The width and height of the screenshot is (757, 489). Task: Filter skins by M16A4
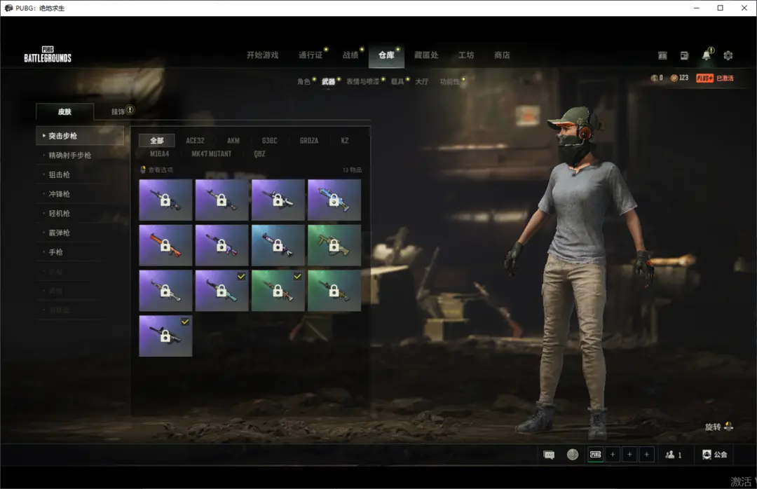pos(159,154)
